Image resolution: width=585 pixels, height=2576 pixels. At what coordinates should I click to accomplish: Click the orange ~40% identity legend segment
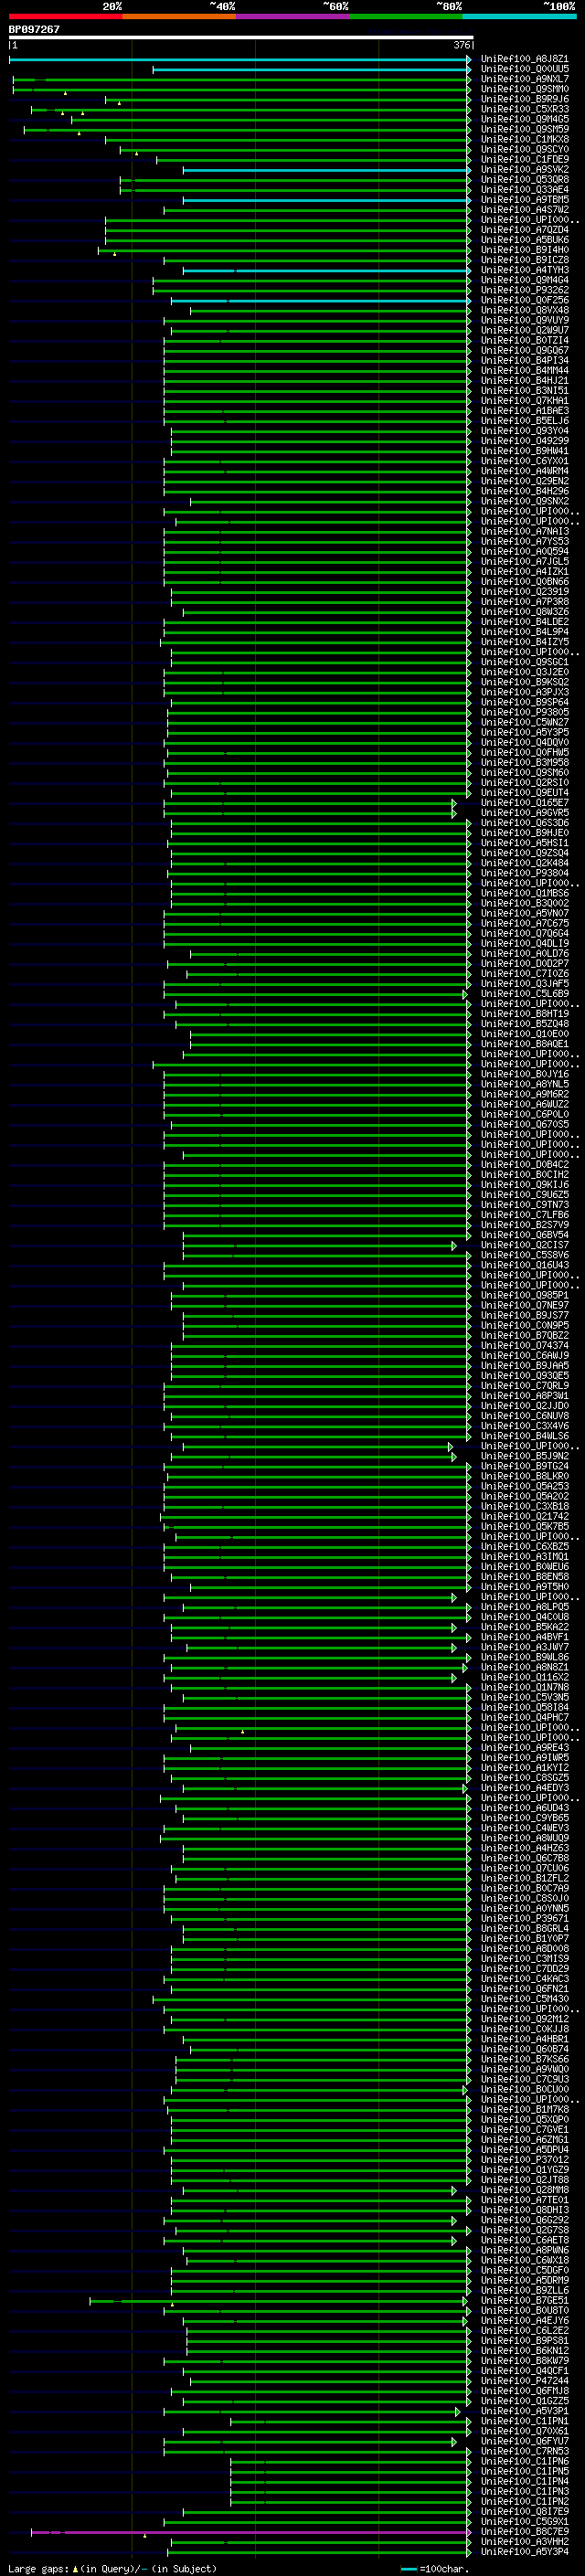pos(179,16)
